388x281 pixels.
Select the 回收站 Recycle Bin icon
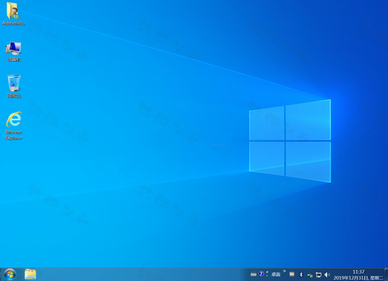[14, 87]
